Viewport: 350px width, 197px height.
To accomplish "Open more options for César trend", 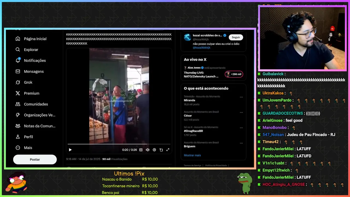I will (241, 112).
